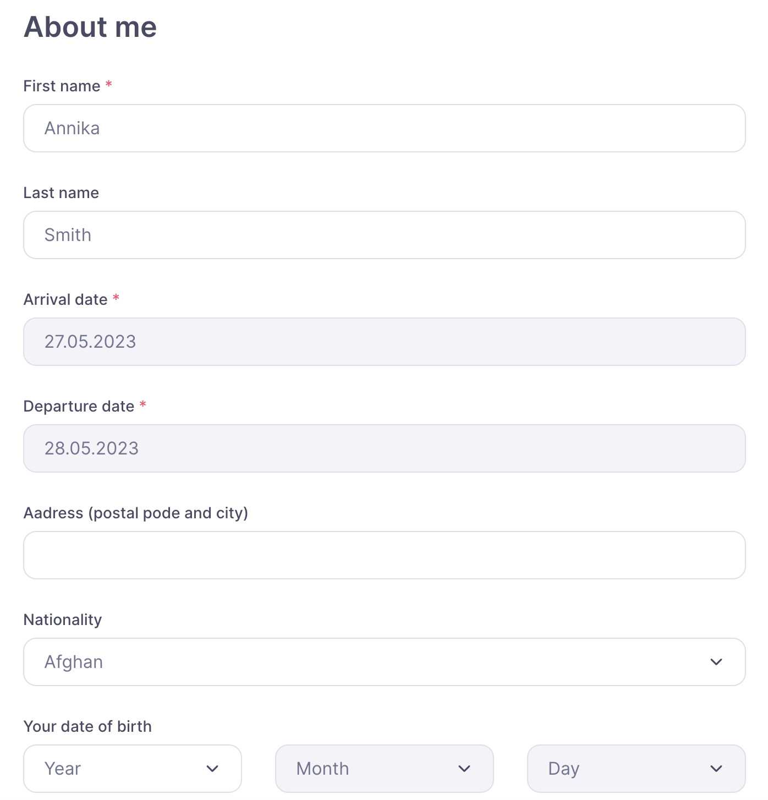Click the First name input field
768x800 pixels.
(384, 128)
